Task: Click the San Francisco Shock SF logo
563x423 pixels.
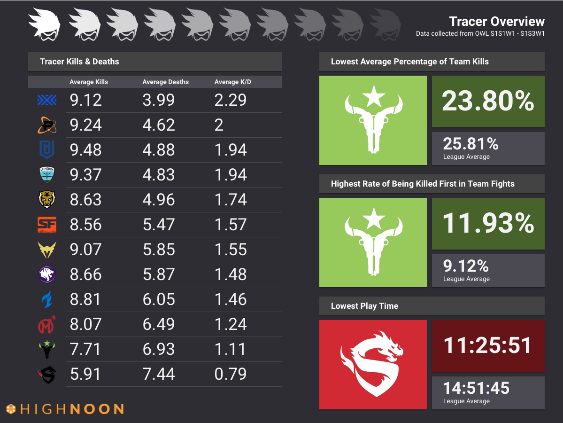Action: 46,225
